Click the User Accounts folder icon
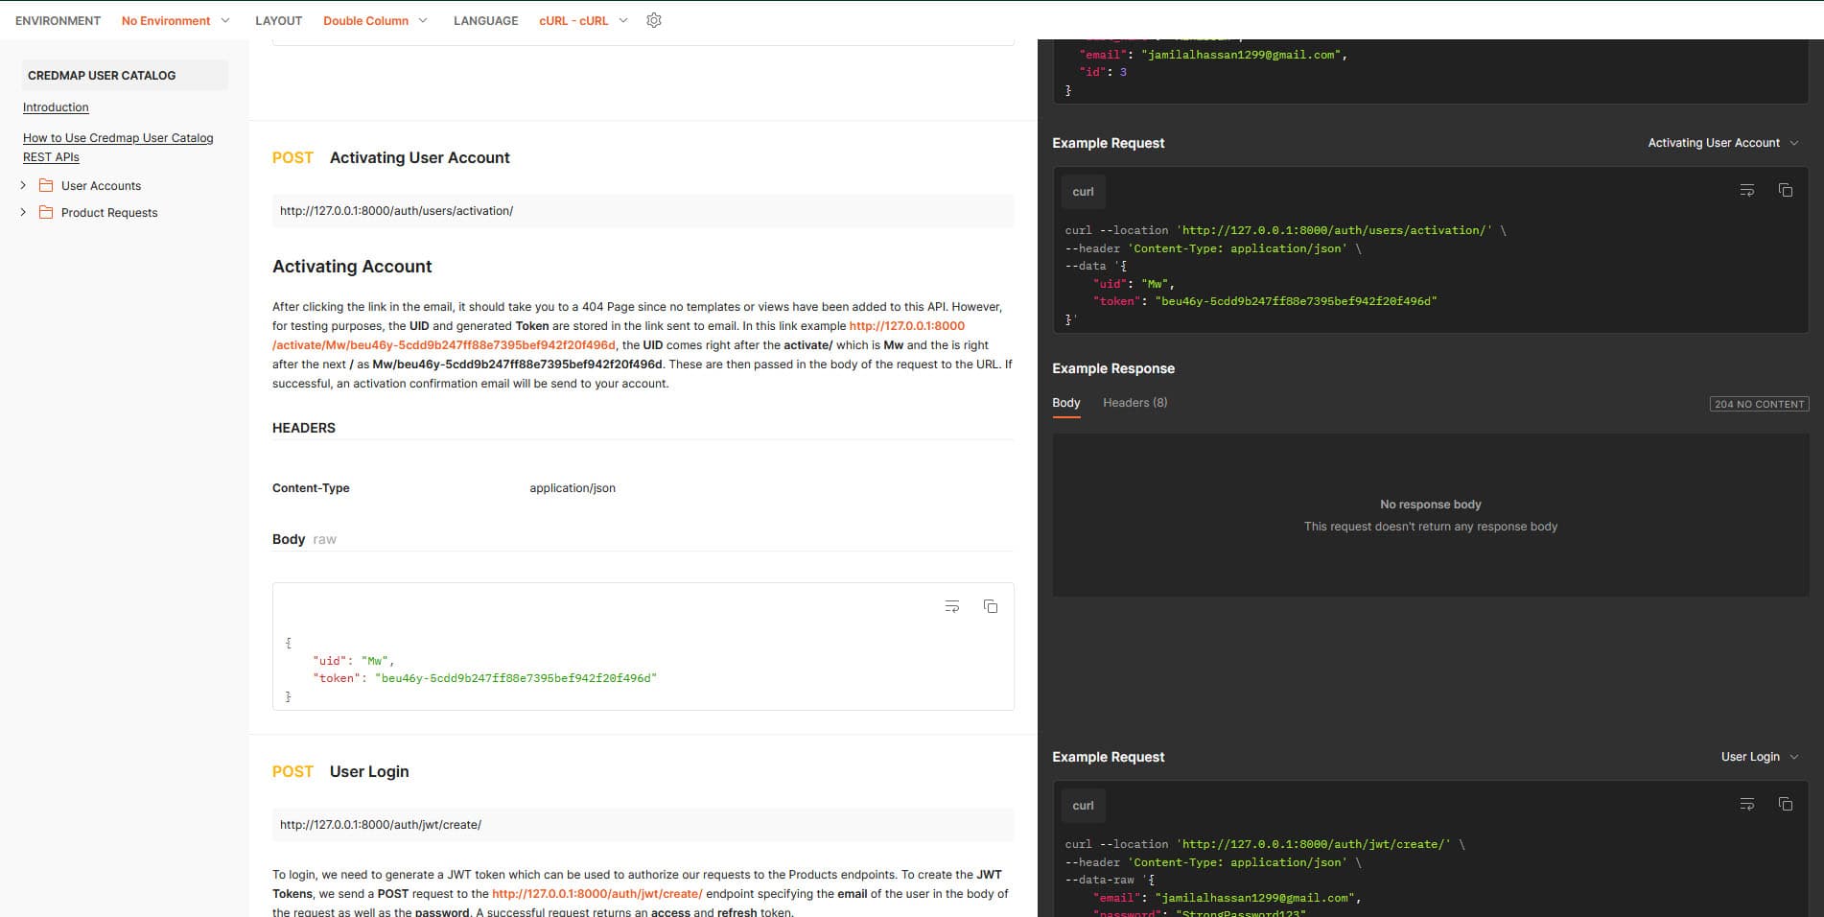The image size is (1824, 917). click(x=46, y=185)
